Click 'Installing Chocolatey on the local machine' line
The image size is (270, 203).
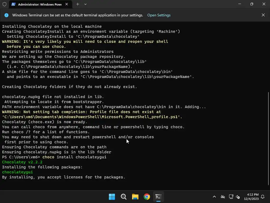(52, 26)
